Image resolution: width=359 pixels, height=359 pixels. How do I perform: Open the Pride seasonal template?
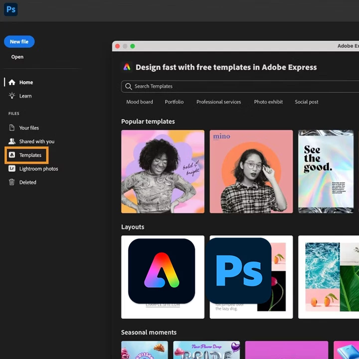[x=206, y=350]
